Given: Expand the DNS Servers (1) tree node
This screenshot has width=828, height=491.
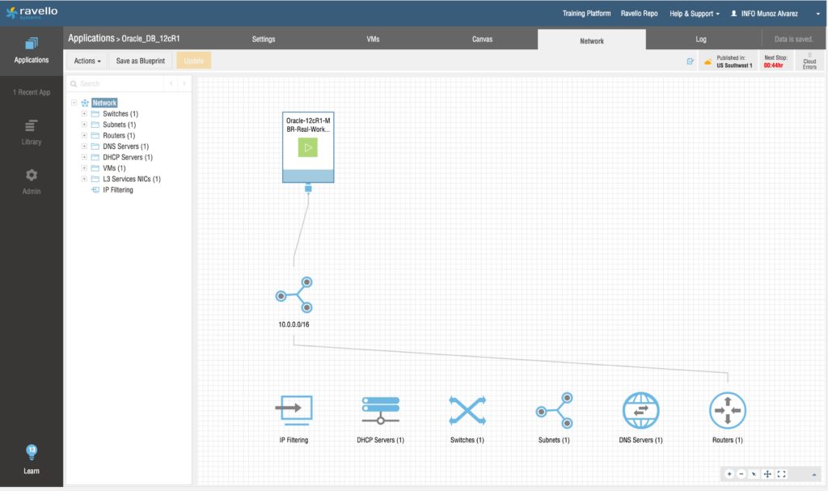Looking at the screenshot, I should pos(84,146).
